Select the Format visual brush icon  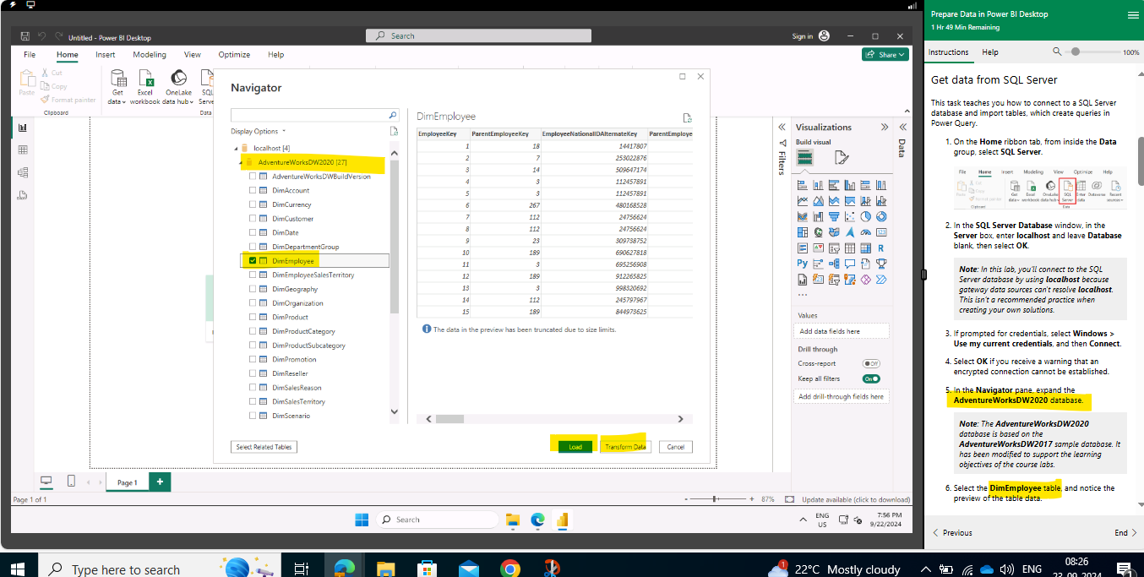coord(842,157)
